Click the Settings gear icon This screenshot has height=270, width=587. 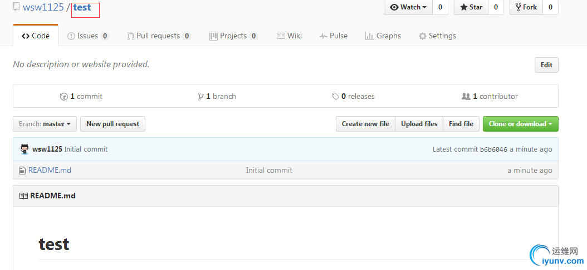423,36
